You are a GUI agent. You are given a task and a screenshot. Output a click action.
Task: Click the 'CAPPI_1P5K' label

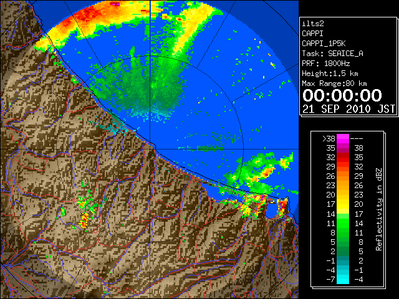(x=324, y=44)
